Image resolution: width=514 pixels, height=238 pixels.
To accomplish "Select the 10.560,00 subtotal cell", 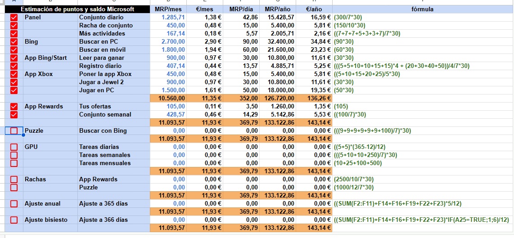I will [168, 98].
